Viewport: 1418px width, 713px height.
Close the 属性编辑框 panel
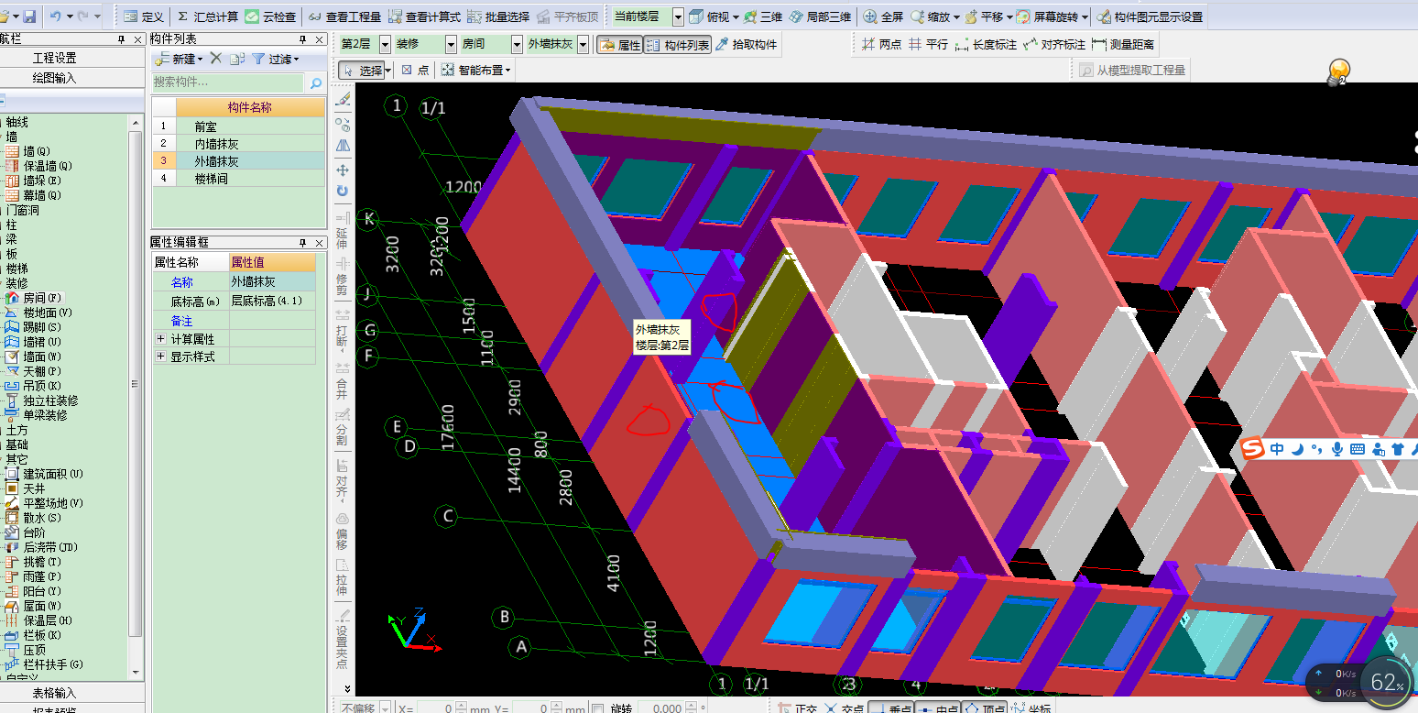319,243
